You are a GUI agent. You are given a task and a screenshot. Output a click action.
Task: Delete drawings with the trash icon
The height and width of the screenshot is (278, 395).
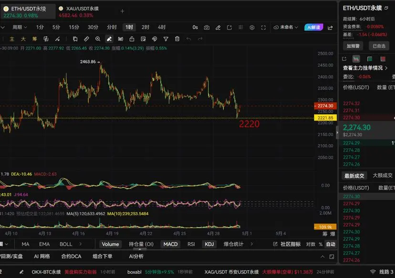[177, 39]
